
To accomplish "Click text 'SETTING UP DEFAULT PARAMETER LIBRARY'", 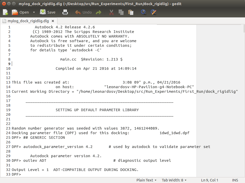I will [x=97, y=110].
